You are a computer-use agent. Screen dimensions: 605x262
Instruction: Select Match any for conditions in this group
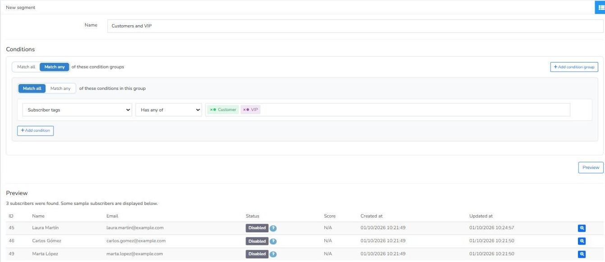point(60,89)
